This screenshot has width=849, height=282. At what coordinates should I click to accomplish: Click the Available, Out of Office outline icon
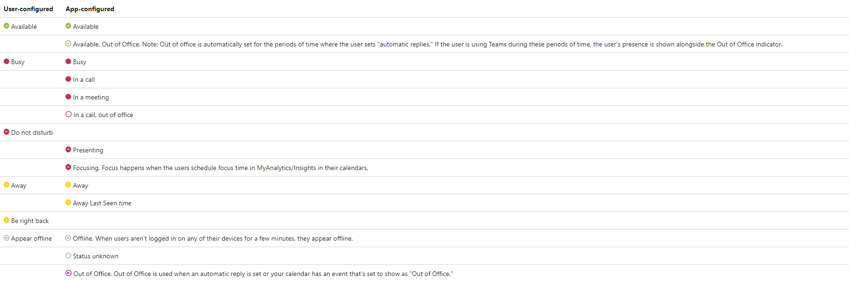(x=68, y=44)
